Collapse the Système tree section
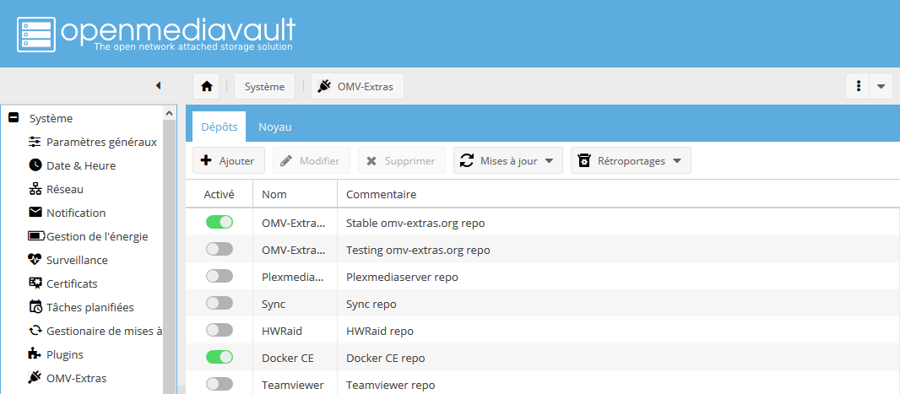The height and width of the screenshot is (394, 900). [13, 118]
